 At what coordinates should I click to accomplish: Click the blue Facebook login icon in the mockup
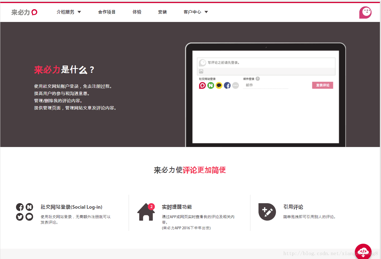227,85
